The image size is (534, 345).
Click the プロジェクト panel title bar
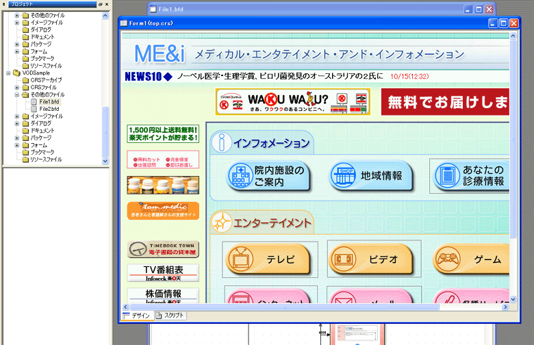(x=52, y=4)
